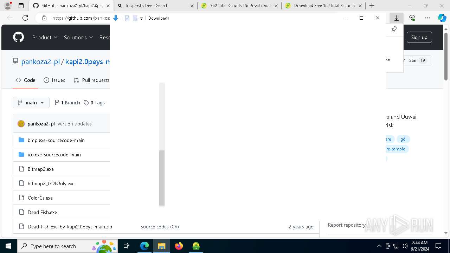Viewport: 450px width, 253px height.
Task: Click the source codes (C#) commit message
Action: click(x=160, y=227)
